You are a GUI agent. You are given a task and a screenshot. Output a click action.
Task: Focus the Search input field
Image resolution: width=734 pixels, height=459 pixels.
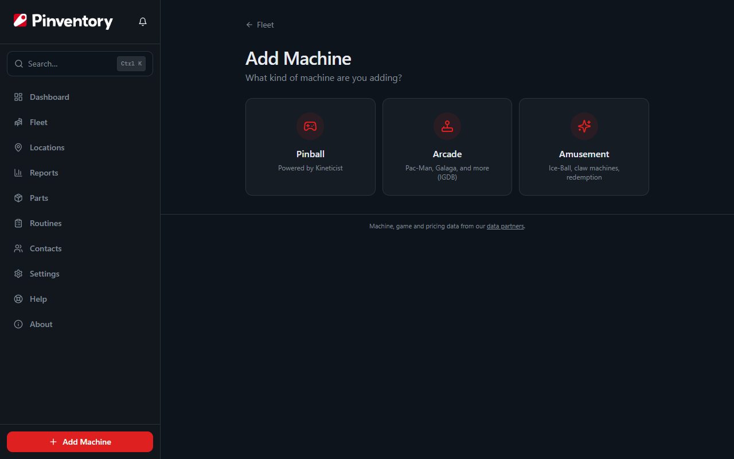pos(80,64)
